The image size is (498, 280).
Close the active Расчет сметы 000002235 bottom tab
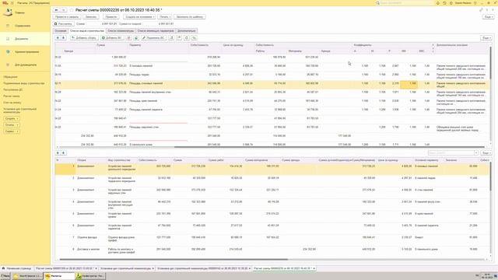[314, 268]
